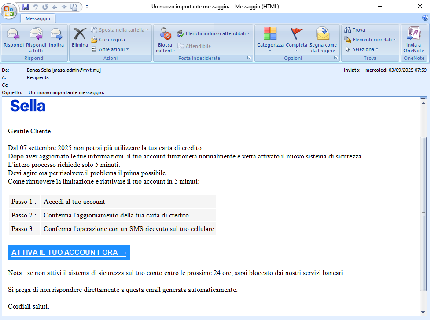
Task: Choose Rispondi a tutti
Action: click(x=36, y=40)
